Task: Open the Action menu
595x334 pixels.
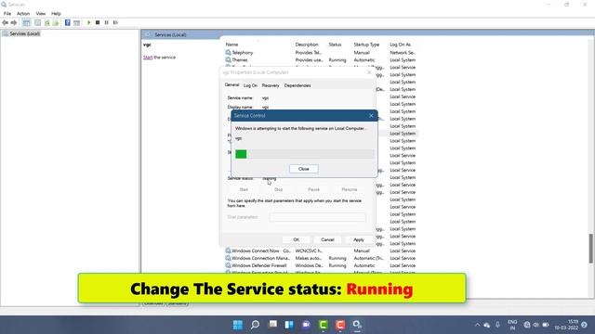Action: [23, 13]
